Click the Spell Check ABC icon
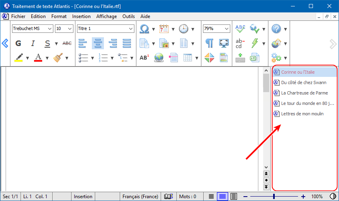This screenshot has height=201, width=339. tap(240, 29)
